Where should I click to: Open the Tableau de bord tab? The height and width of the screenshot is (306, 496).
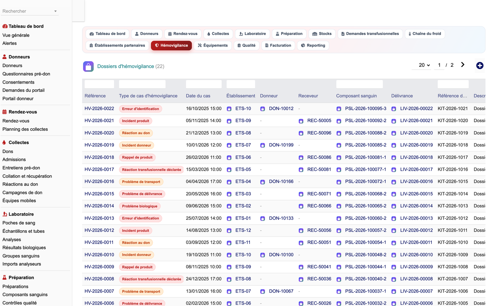point(107,34)
